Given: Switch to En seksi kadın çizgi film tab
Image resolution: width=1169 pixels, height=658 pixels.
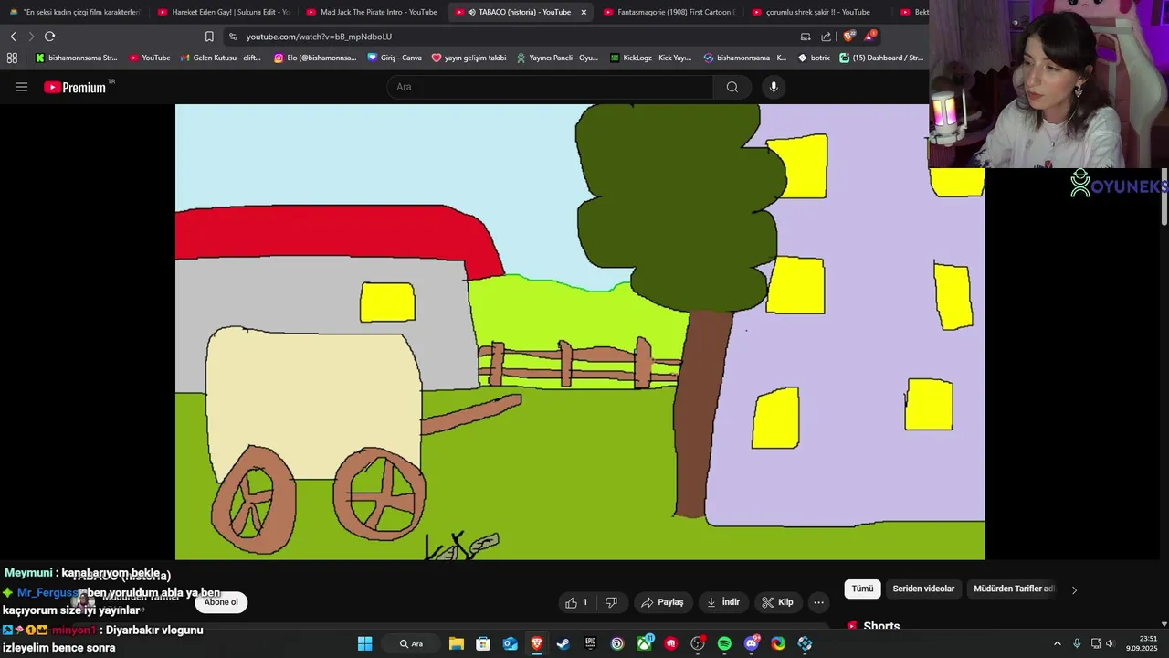Looking at the screenshot, I should pos(75,12).
